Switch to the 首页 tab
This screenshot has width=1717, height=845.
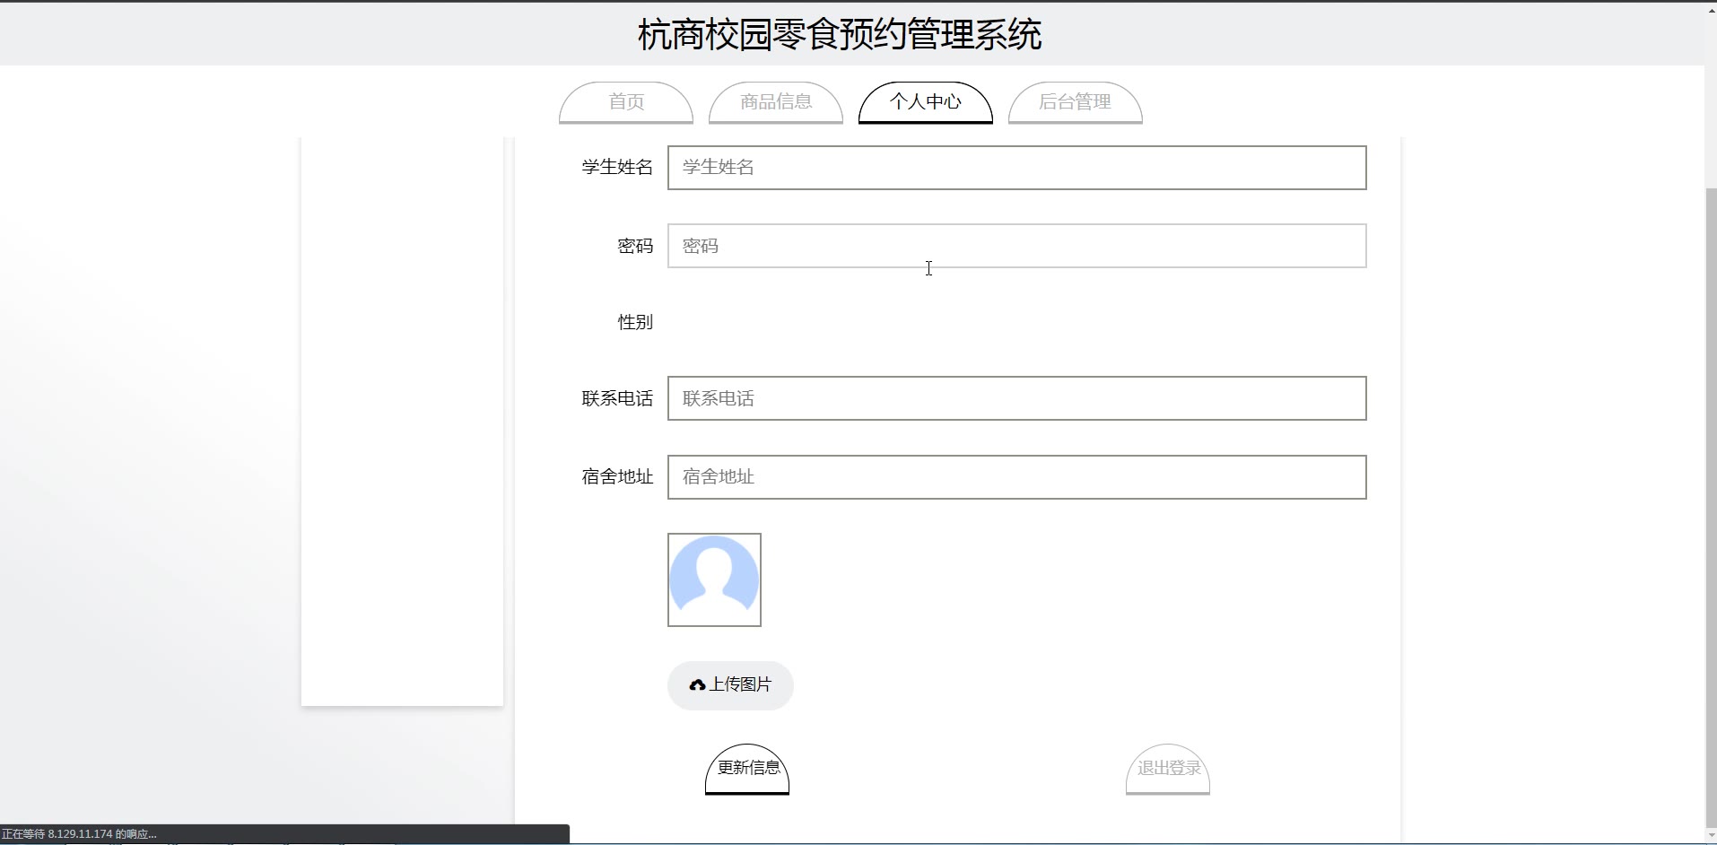click(x=626, y=102)
